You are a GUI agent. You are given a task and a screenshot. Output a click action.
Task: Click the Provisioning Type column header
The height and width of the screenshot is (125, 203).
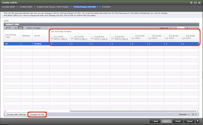click(12, 36)
